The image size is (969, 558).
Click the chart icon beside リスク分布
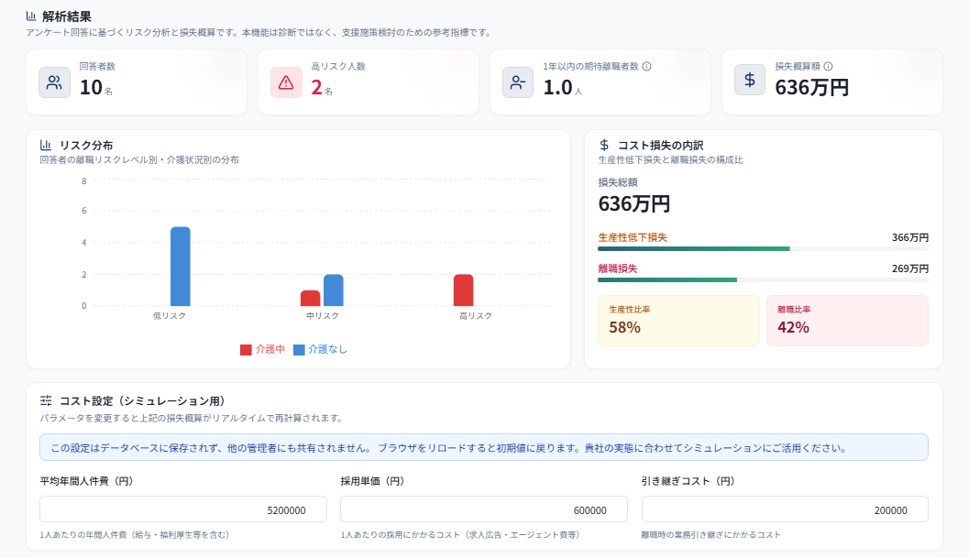tap(46, 145)
